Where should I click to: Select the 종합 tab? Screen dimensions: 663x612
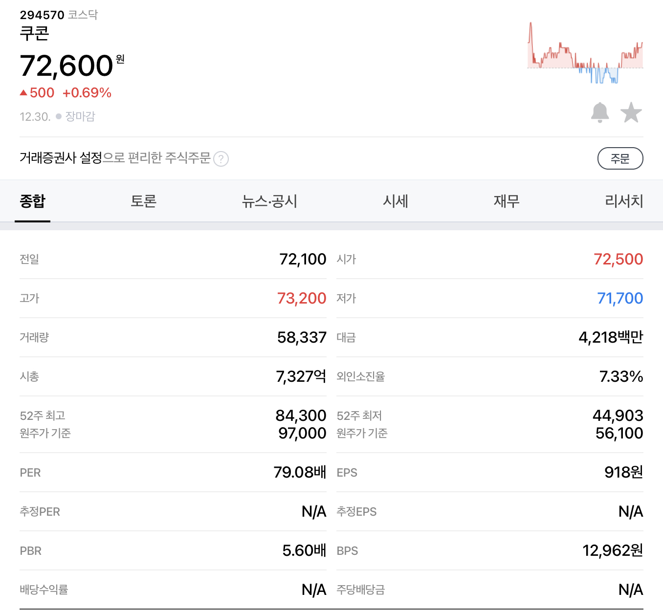click(33, 201)
